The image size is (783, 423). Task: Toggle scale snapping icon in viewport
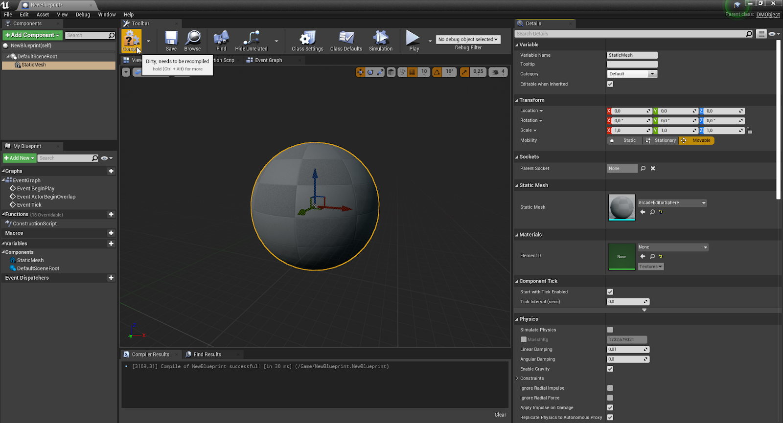464,72
